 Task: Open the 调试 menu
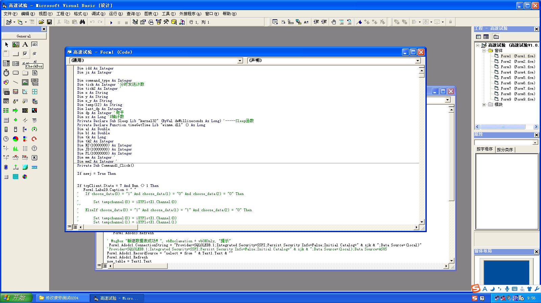pyautogui.click(x=98, y=14)
